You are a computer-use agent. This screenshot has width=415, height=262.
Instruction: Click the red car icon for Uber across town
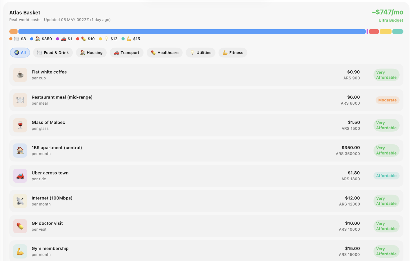[x=20, y=176]
